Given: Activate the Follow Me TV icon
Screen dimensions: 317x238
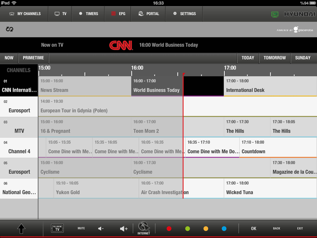Looking at the screenshot, I should pos(57,228).
